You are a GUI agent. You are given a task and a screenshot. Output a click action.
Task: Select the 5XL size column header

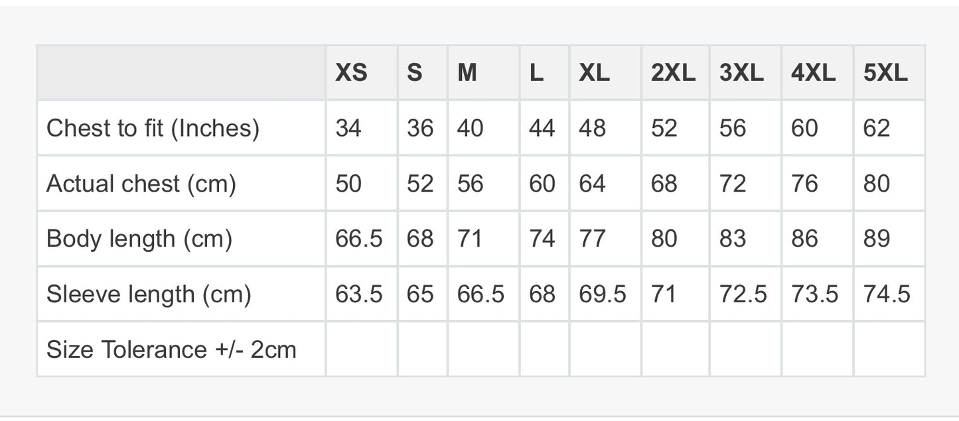pos(885,73)
